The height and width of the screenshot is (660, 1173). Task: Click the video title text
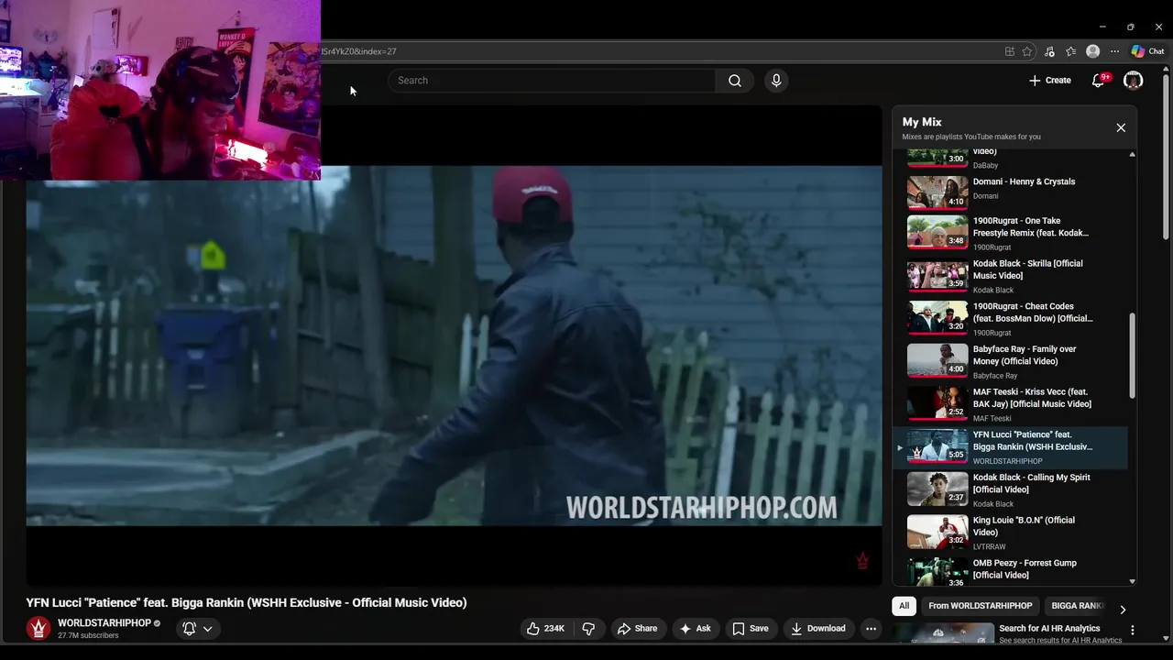coord(247,602)
